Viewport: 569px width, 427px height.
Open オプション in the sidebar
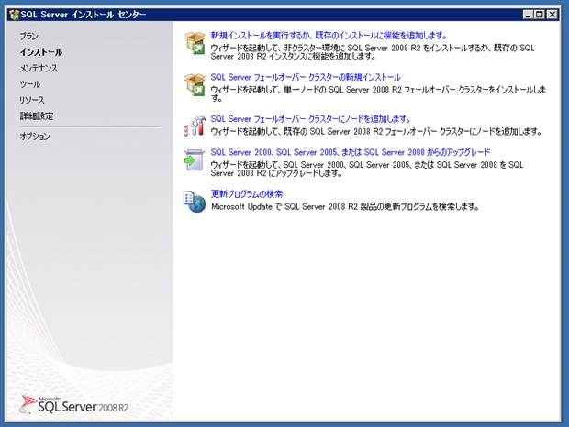[x=35, y=137]
